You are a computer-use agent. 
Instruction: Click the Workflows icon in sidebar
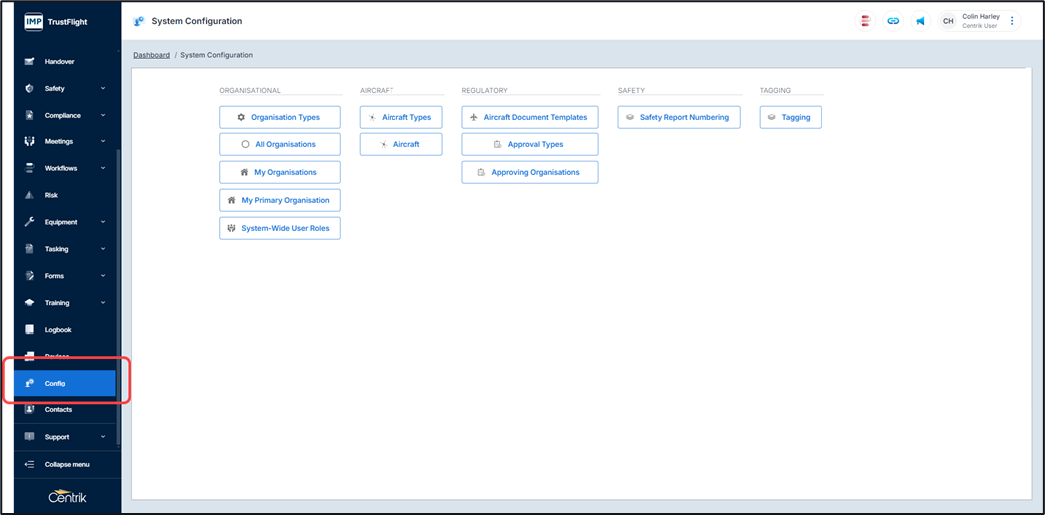(x=29, y=168)
